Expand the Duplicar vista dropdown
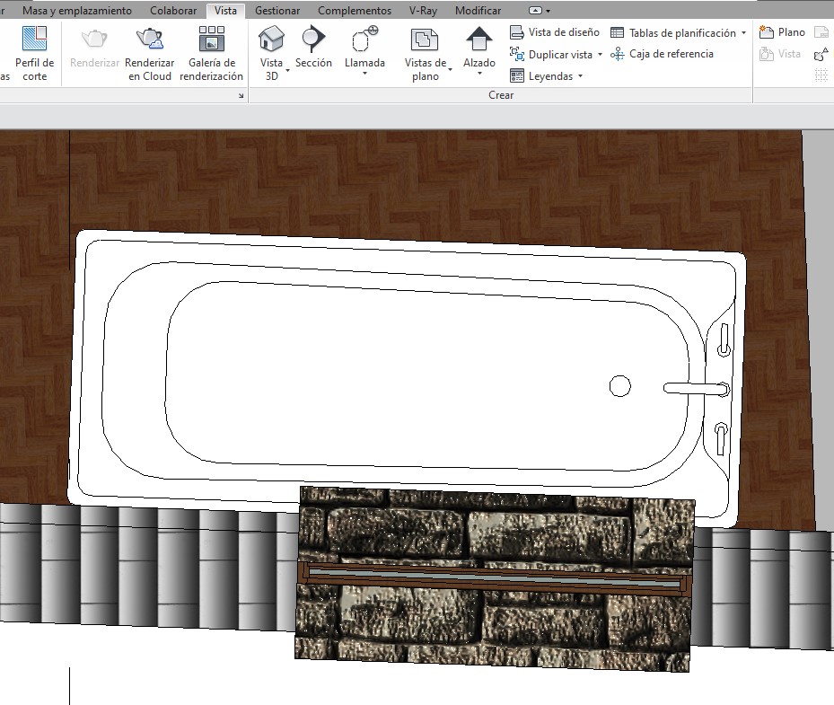 (600, 55)
